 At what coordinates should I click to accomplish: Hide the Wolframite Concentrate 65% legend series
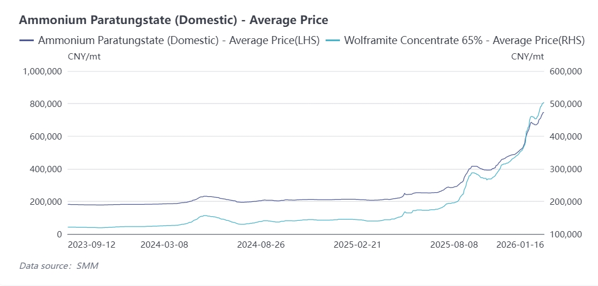(x=464, y=41)
